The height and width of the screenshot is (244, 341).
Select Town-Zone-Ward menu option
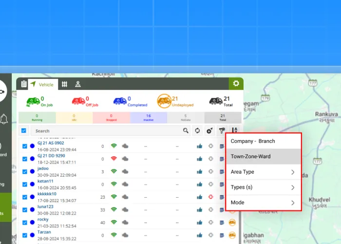pos(263,157)
